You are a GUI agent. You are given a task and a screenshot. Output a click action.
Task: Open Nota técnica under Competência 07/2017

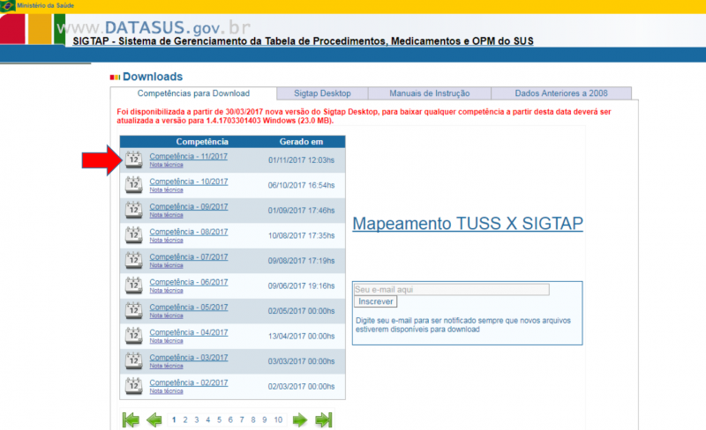(x=166, y=265)
